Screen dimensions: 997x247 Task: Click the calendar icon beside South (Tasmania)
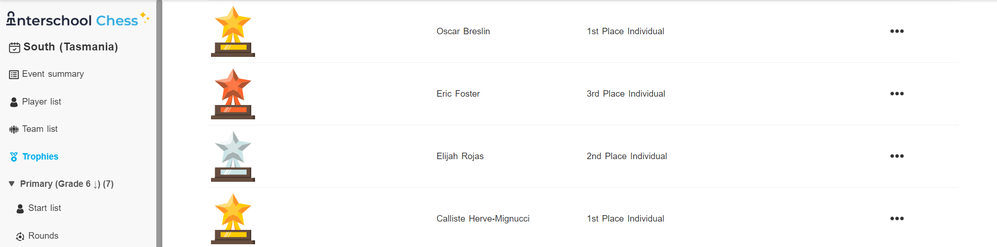click(14, 47)
